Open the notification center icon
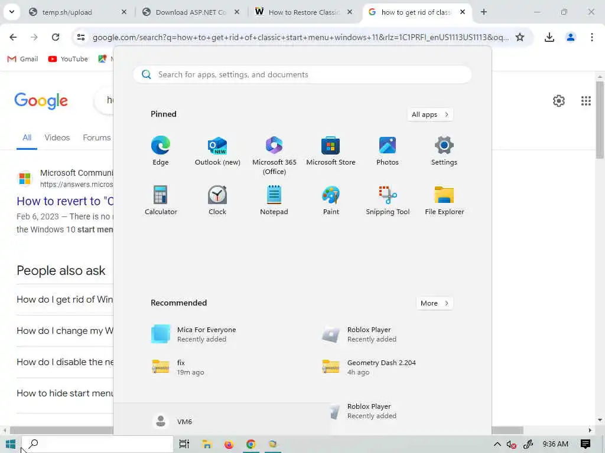 click(x=586, y=444)
